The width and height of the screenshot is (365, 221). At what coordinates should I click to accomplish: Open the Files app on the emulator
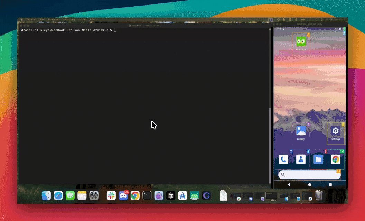(x=318, y=159)
